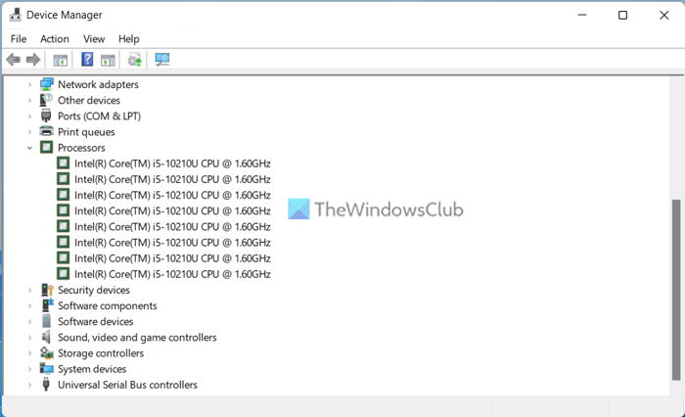The image size is (685, 417).
Task: Select the last Intel Core i5-10210U processor entry
Action: point(172,274)
